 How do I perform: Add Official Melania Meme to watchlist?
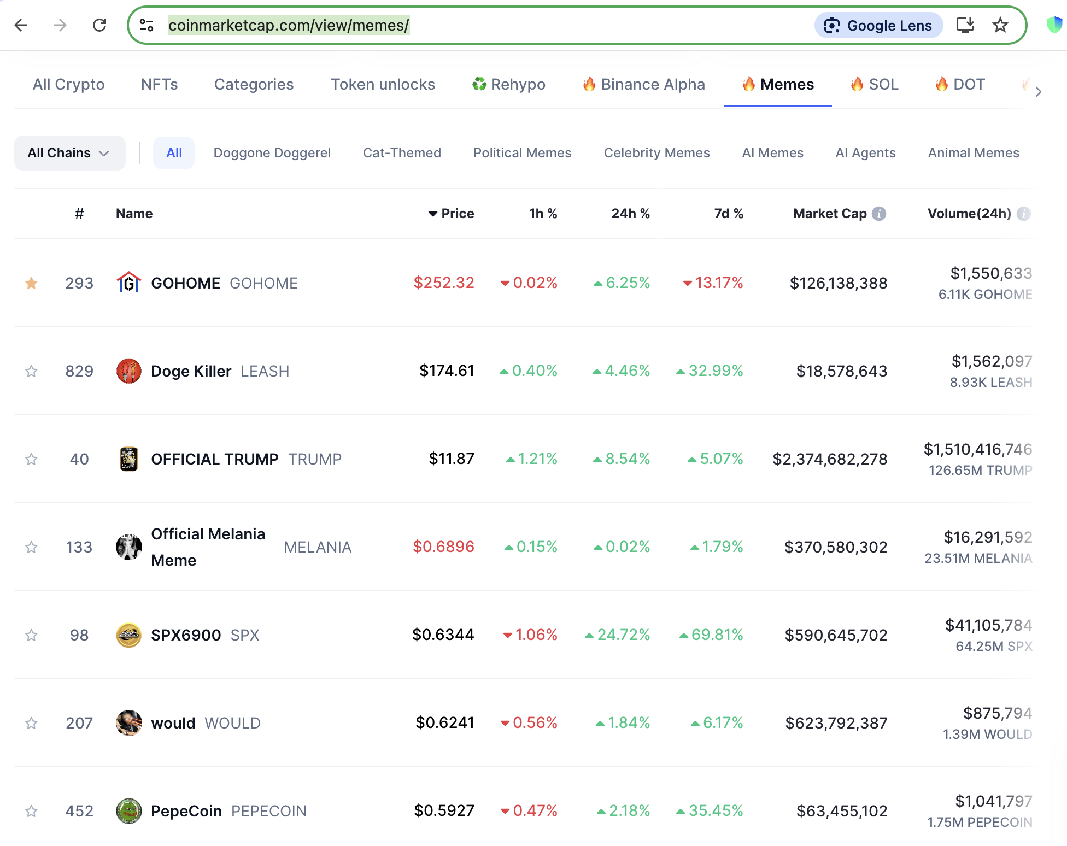pos(31,547)
